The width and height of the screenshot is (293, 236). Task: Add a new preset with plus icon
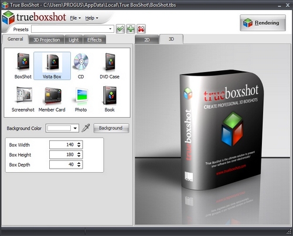131,29
